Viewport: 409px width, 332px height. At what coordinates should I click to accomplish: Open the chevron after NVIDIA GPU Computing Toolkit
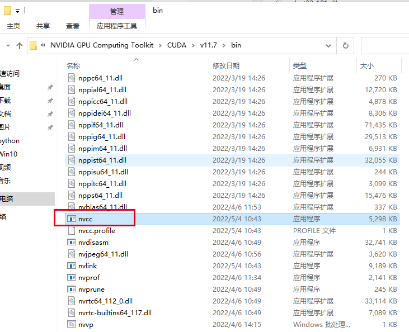[160, 46]
